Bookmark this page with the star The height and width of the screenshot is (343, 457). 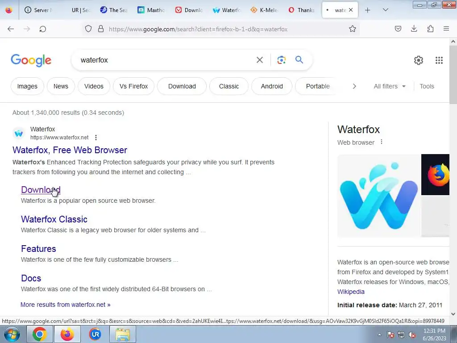[x=353, y=29]
